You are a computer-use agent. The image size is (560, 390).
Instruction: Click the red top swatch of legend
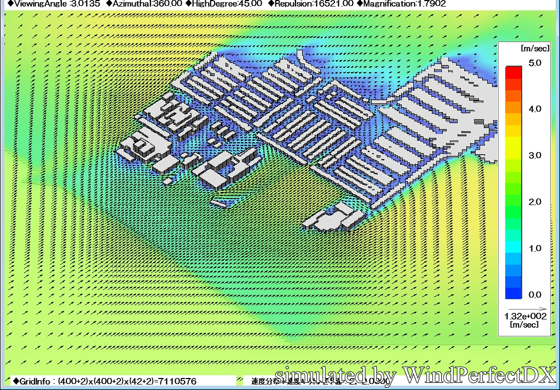[513, 71]
